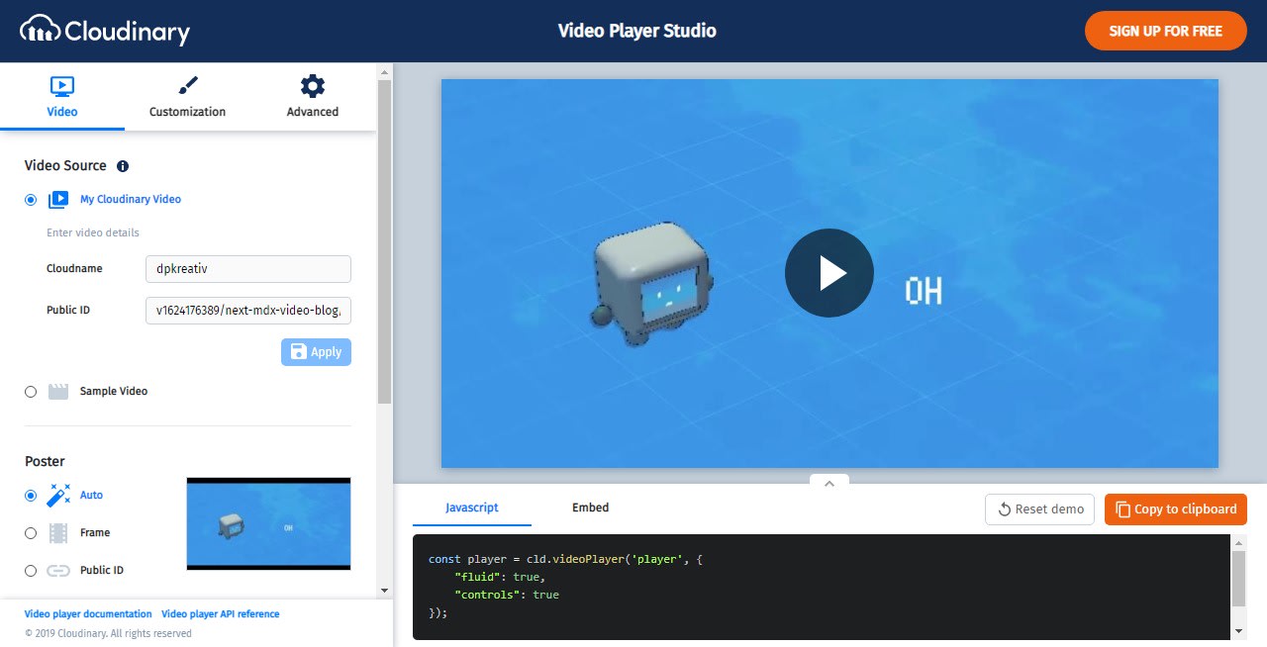Image resolution: width=1267 pixels, height=647 pixels.
Task: Click the '"fluid": true,' code line
Action: [500, 578]
